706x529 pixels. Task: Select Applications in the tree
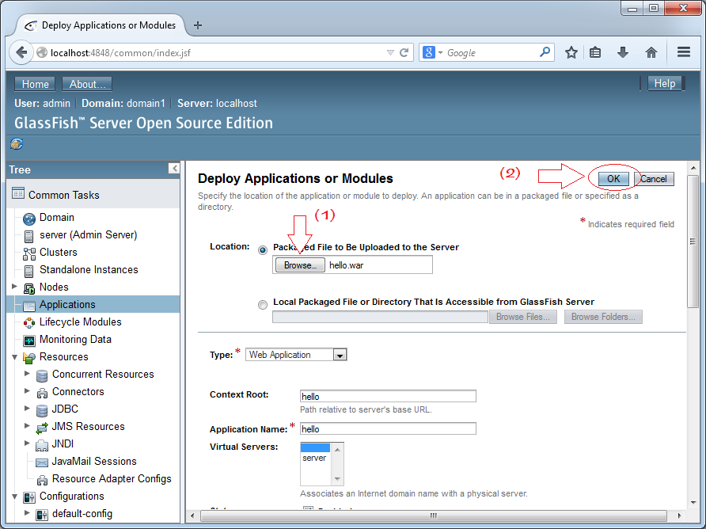67,305
